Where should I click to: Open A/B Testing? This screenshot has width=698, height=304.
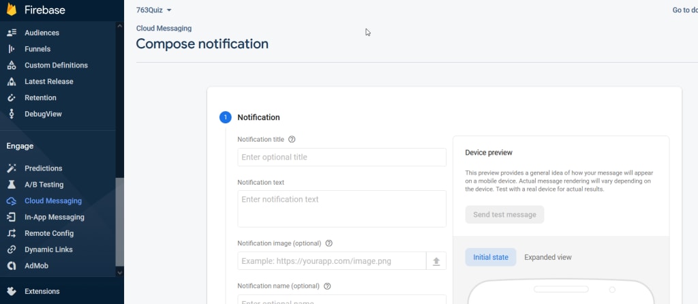tap(44, 184)
